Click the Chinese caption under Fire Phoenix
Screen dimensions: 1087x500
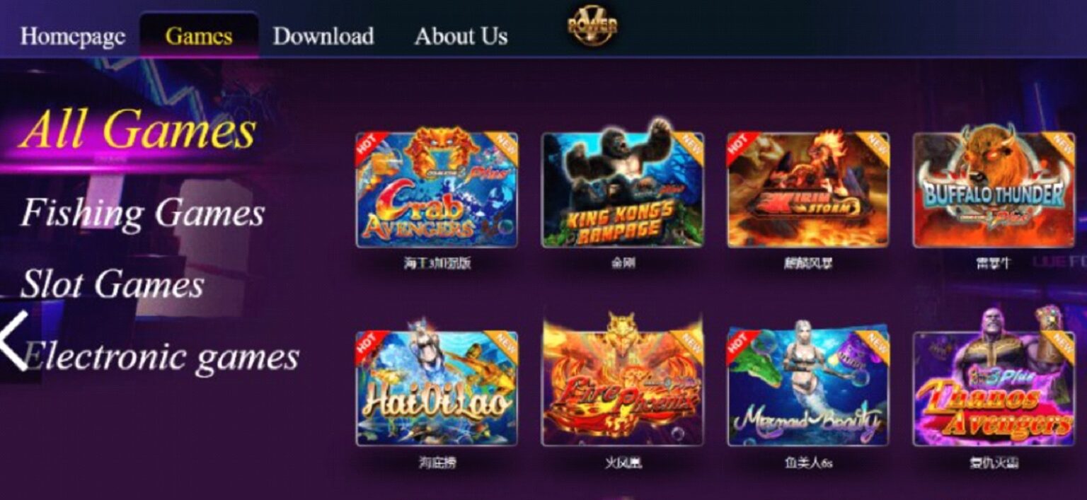point(623,463)
